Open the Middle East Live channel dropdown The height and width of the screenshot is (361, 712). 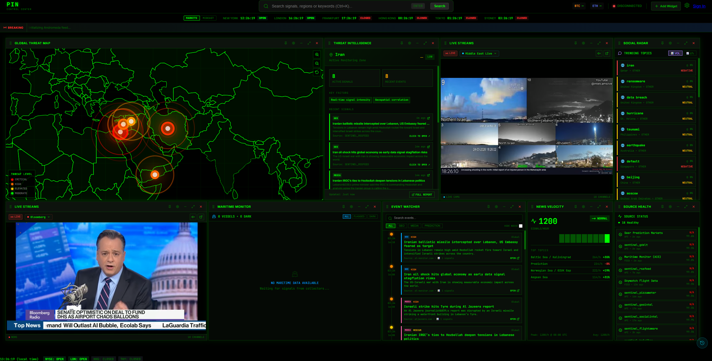click(x=479, y=53)
